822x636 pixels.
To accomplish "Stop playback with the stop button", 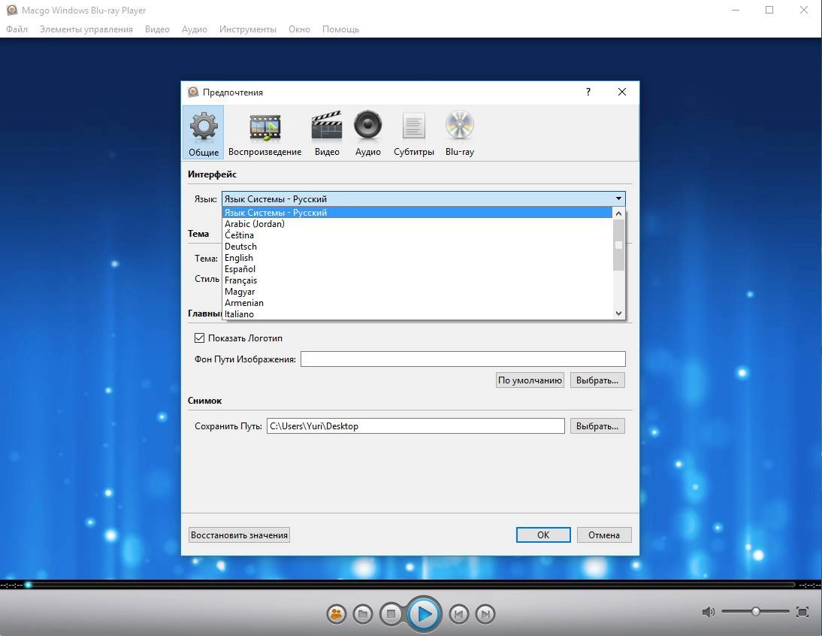I will click(391, 613).
